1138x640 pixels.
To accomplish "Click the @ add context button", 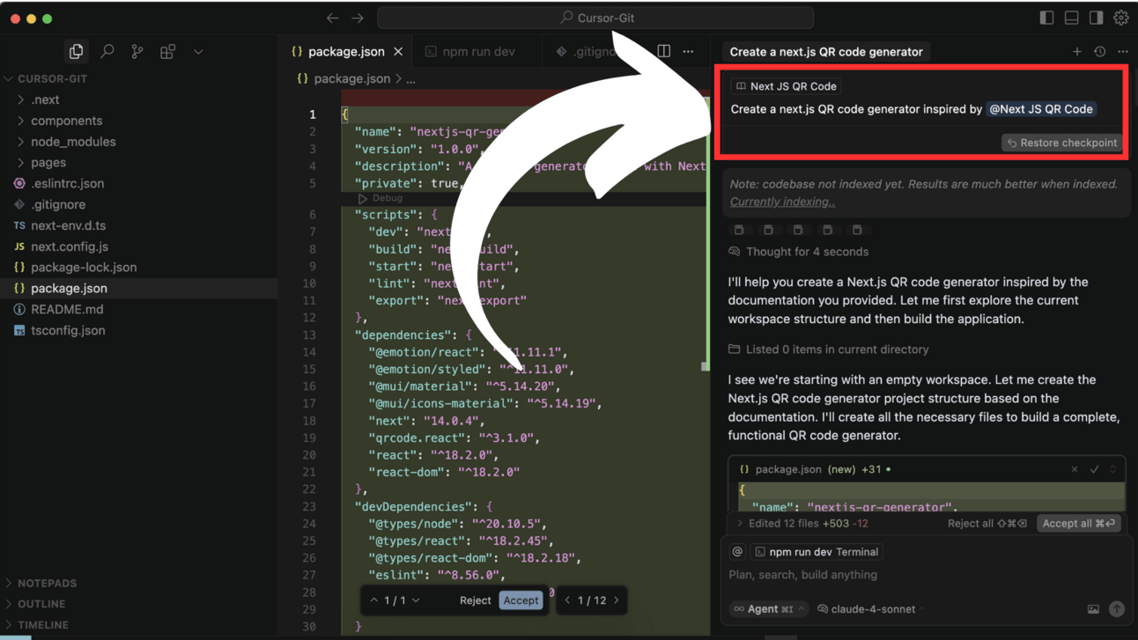I will (x=737, y=552).
